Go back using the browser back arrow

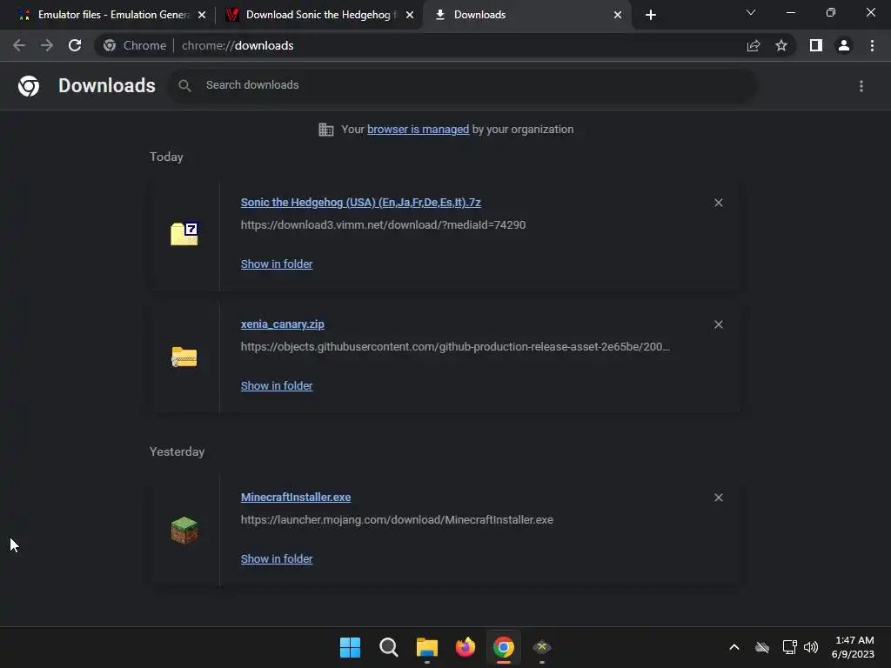coord(19,45)
